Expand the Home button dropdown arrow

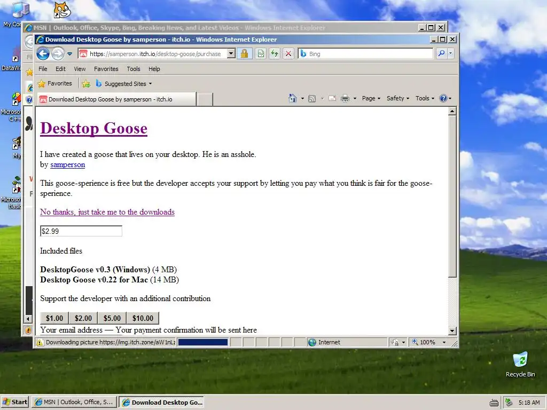click(x=302, y=99)
